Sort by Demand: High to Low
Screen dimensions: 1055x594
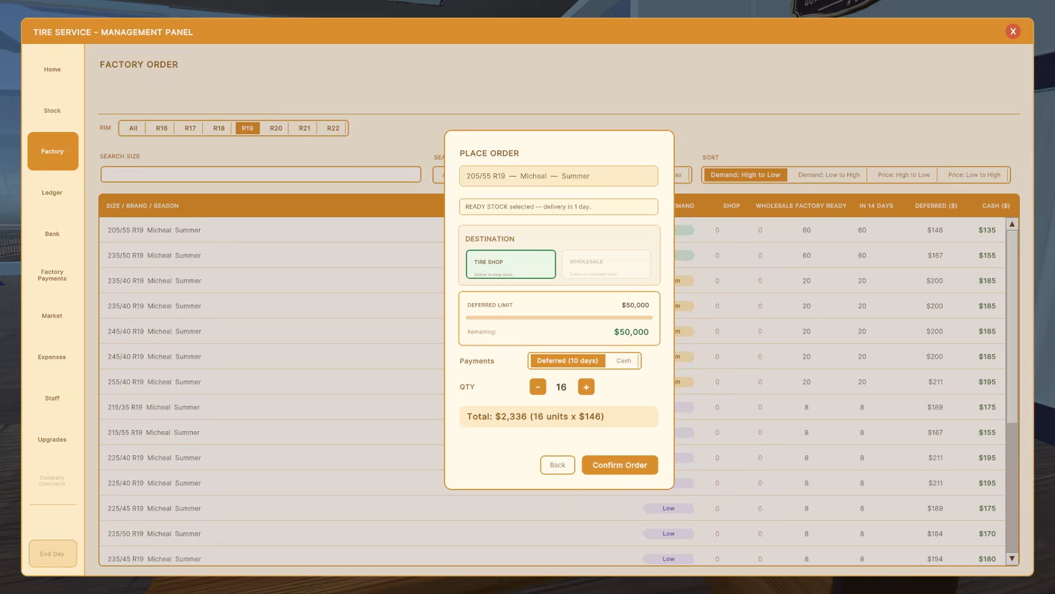[745, 175]
